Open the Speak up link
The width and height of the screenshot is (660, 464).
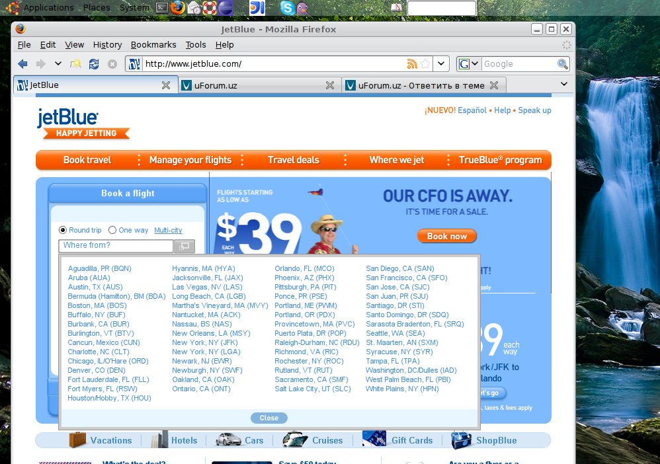534,110
